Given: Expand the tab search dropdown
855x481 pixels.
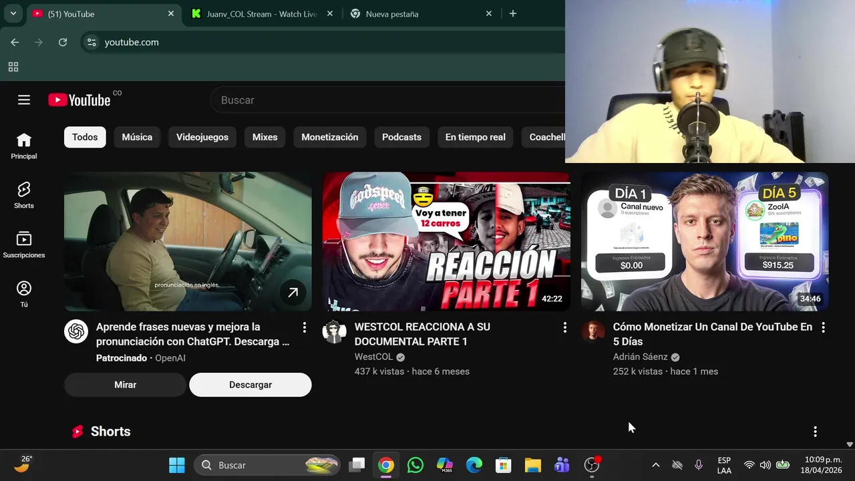Looking at the screenshot, I should click(x=13, y=13).
